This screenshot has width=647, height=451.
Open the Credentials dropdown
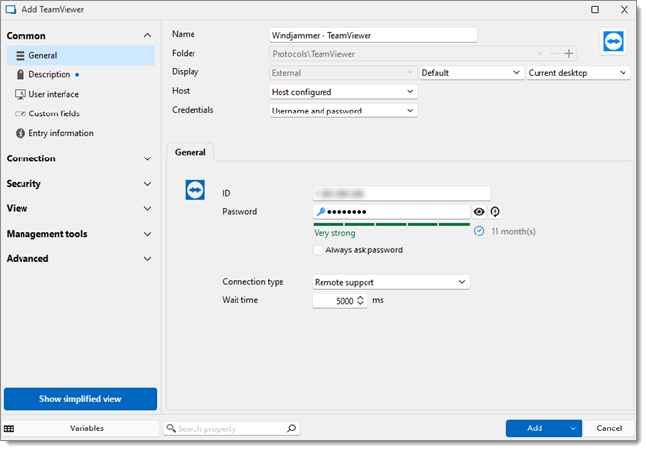coord(343,111)
